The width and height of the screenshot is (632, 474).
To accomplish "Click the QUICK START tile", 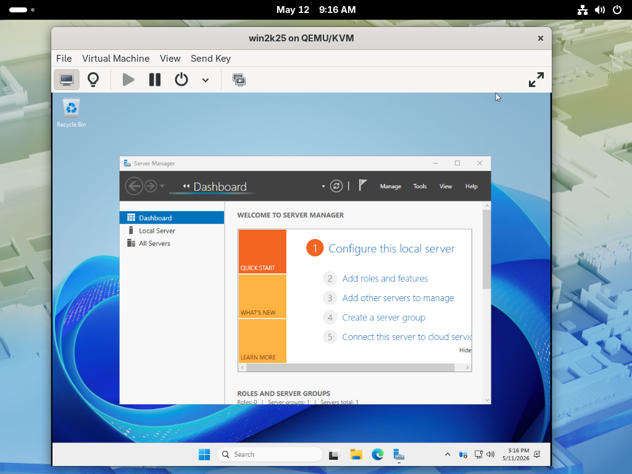I will 262,252.
